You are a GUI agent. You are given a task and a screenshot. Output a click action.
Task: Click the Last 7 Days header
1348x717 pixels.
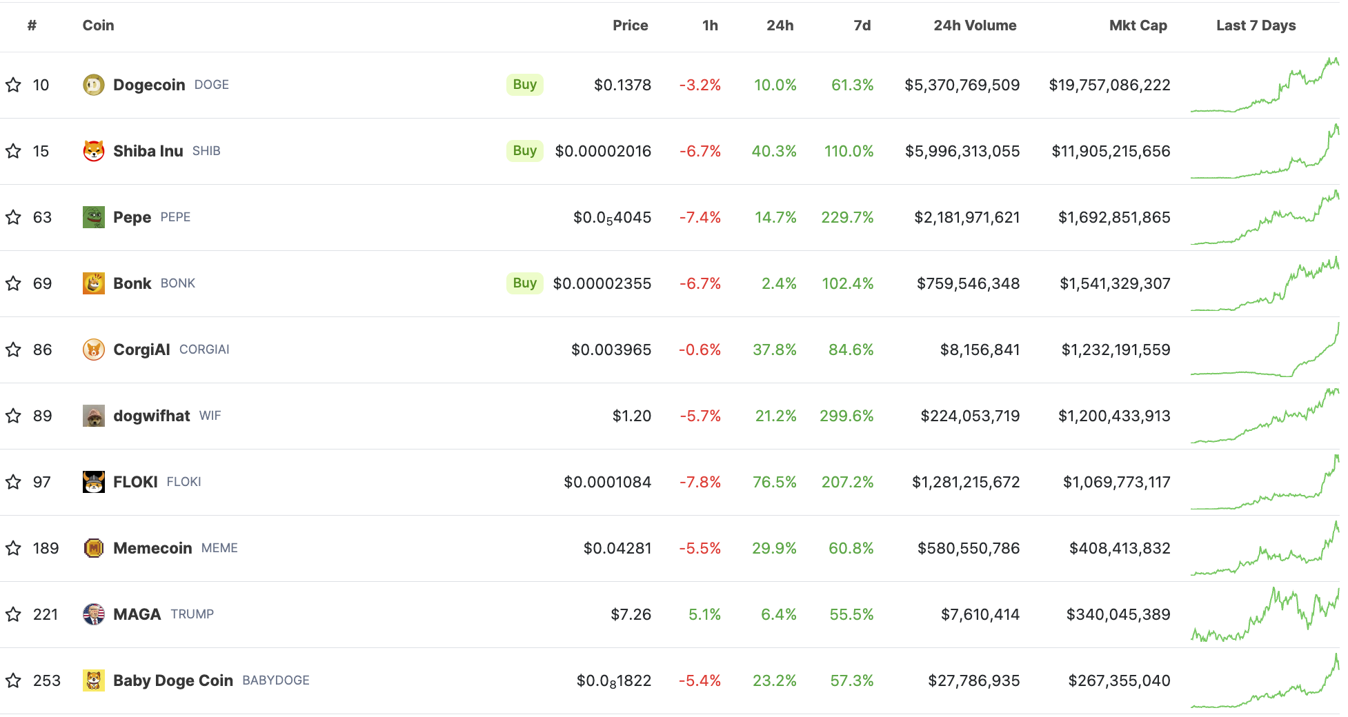point(1256,26)
